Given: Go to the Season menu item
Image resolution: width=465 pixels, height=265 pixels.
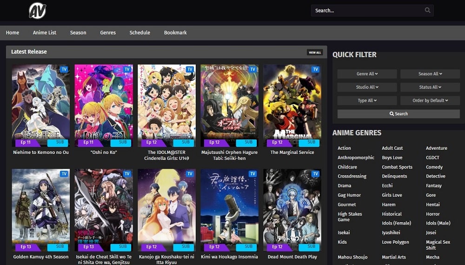Looking at the screenshot, I should (78, 33).
